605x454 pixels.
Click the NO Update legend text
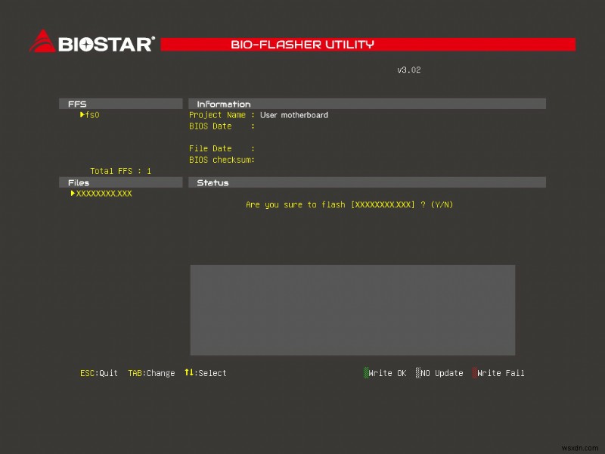click(x=442, y=373)
